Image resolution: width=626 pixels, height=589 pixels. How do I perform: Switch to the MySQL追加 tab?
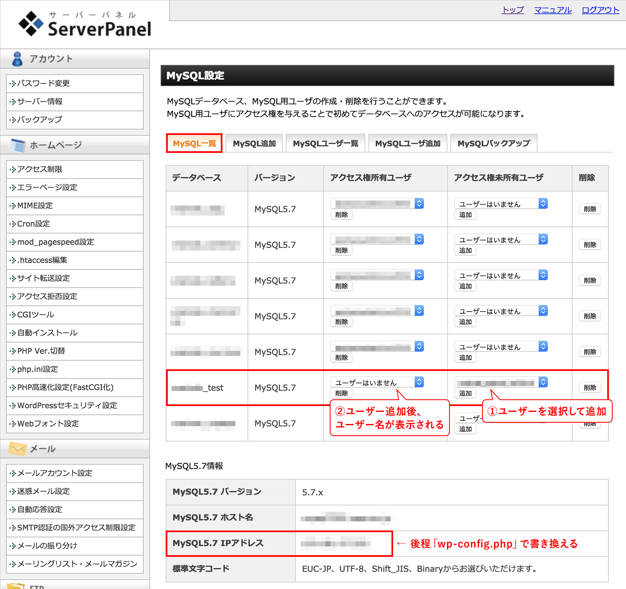click(254, 143)
